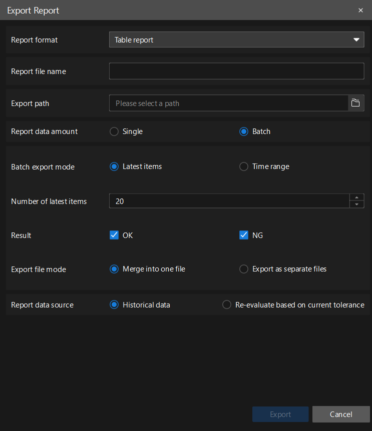This screenshot has width=372, height=431.
Task: Select Historical data as report source
Action: 114,305
